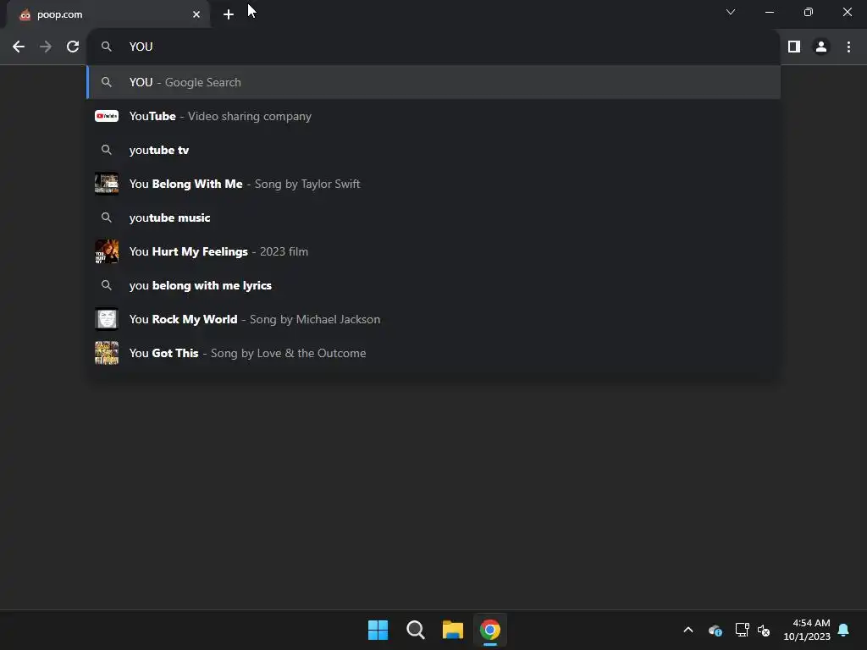Image resolution: width=867 pixels, height=650 pixels.
Task: Click the Taylor Swift song thumbnail
Action: [107, 184]
